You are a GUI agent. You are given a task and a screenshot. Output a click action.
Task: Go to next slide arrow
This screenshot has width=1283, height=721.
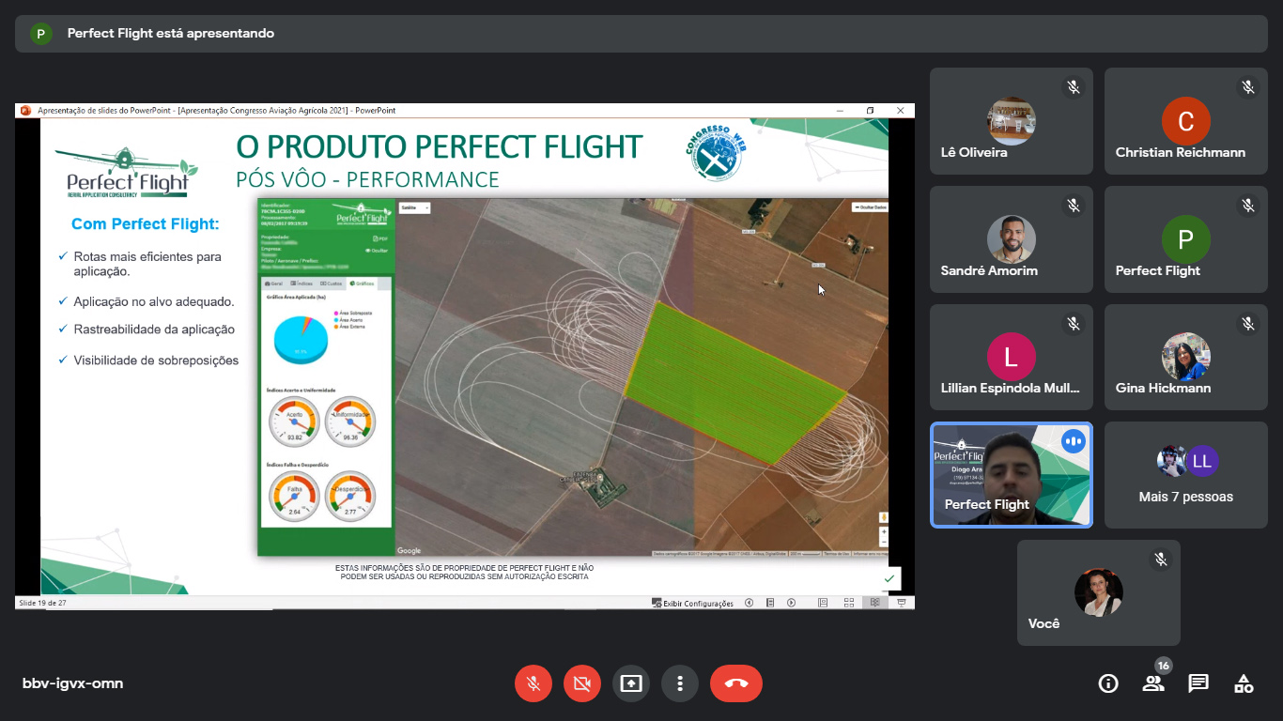click(x=791, y=603)
